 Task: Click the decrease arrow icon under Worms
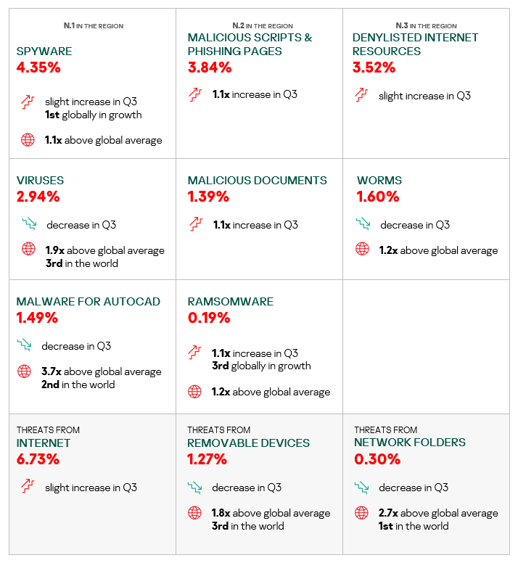pyautogui.click(x=362, y=224)
